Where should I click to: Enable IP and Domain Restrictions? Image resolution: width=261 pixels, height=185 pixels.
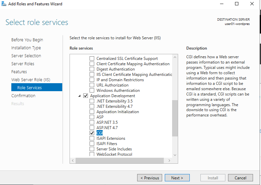tap(92, 80)
